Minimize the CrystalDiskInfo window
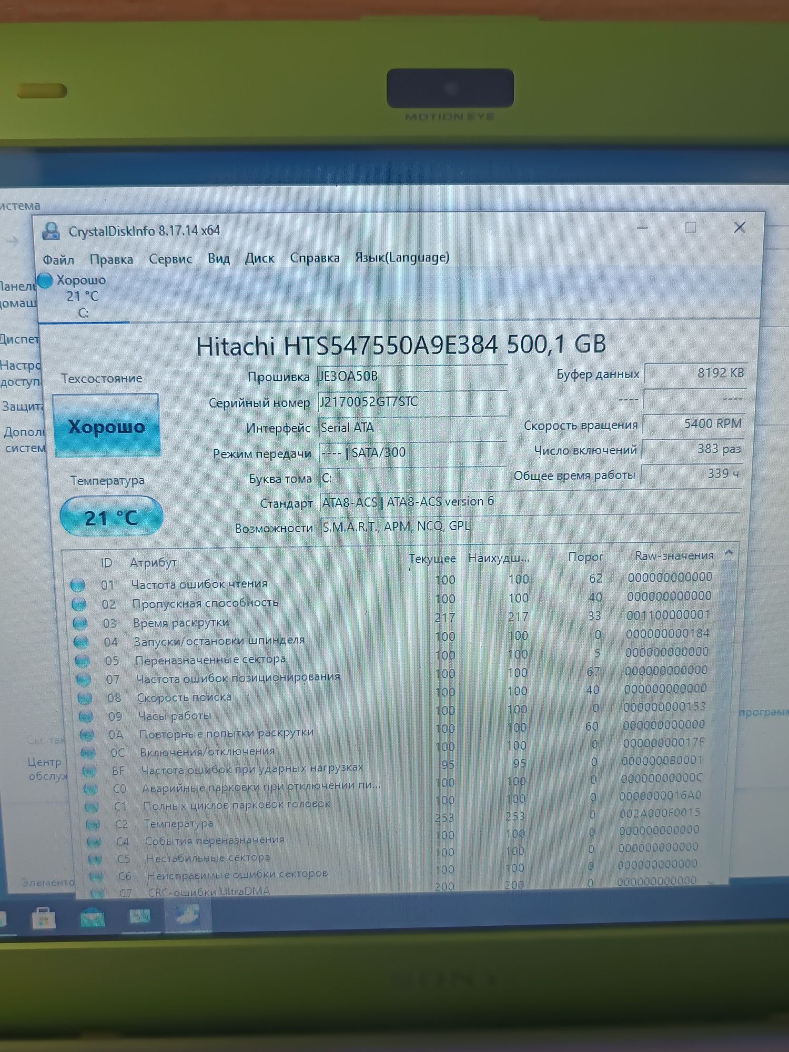This screenshot has height=1052, width=789. click(x=642, y=228)
